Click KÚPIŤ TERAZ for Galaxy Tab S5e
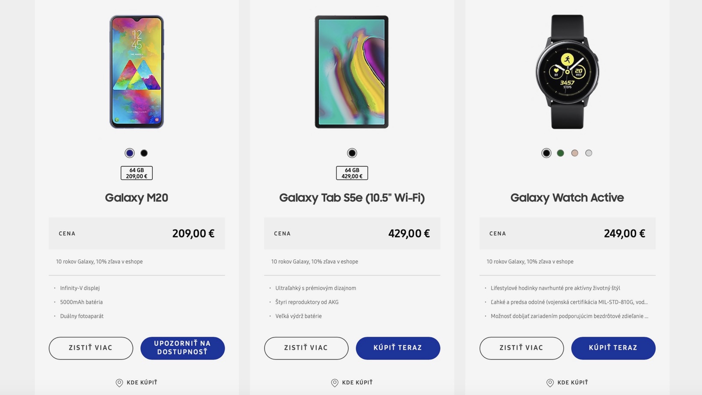The height and width of the screenshot is (395, 702). pyautogui.click(x=398, y=348)
